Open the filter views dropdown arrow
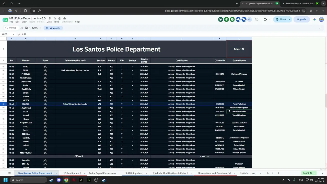This screenshot has height=184, width=327. 29,28
